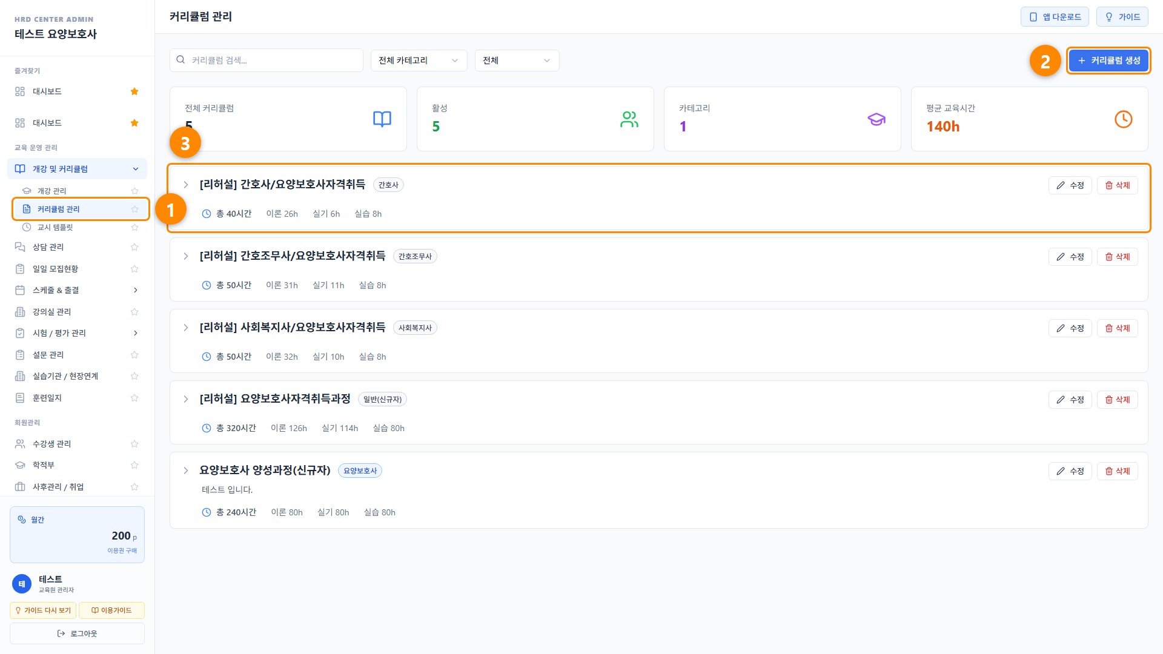Open 개강 관리 in sidebar
The width and height of the screenshot is (1163, 654).
click(x=51, y=191)
